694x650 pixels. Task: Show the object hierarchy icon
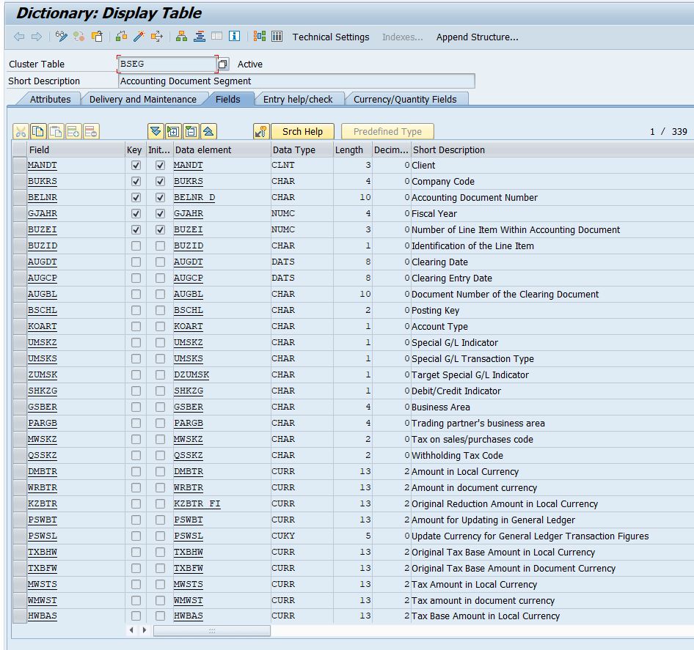click(181, 37)
